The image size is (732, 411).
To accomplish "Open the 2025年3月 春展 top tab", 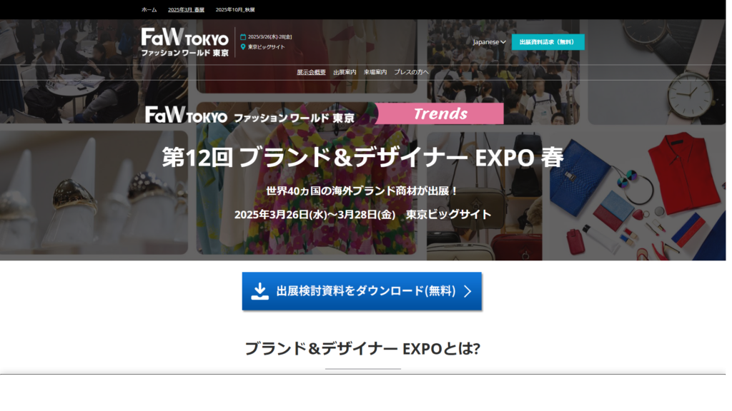I will coord(187,10).
